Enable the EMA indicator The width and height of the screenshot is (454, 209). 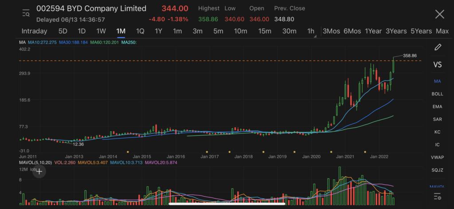[x=438, y=106]
